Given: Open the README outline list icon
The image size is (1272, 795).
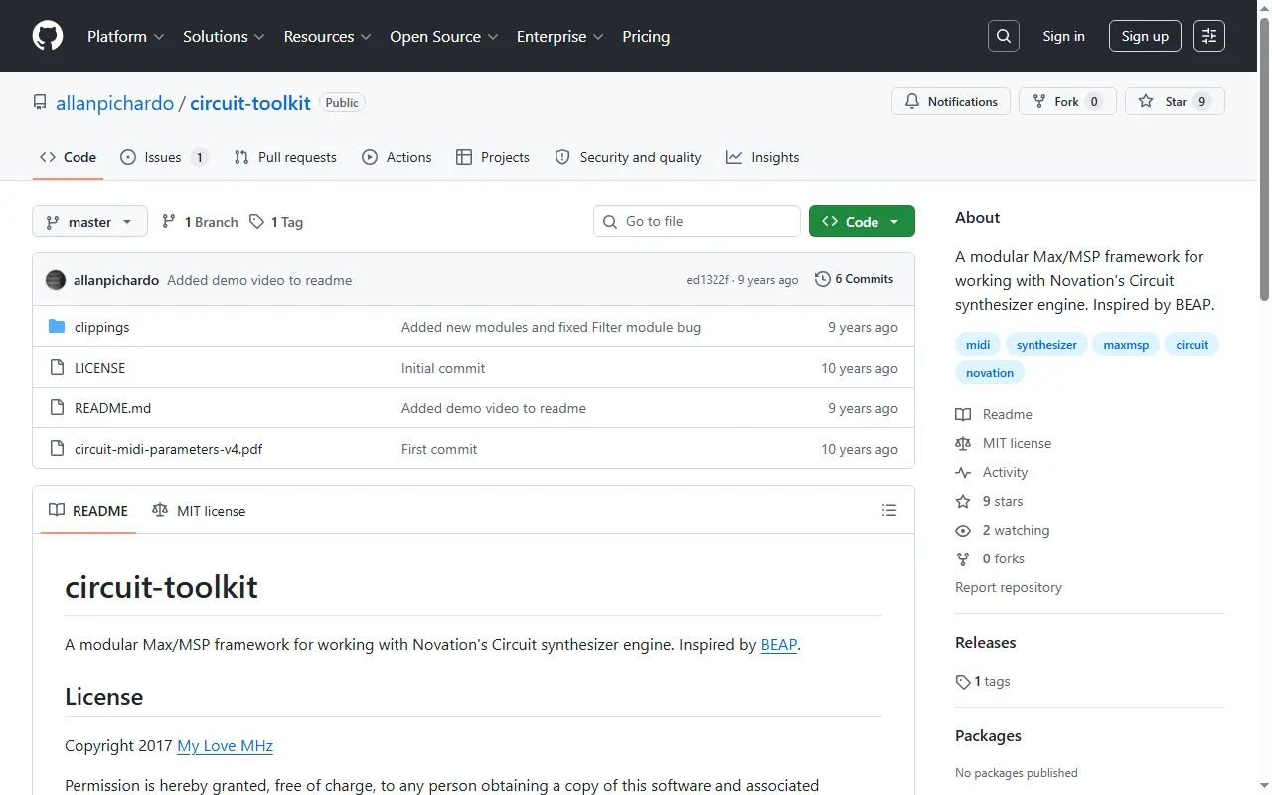Looking at the screenshot, I should (x=889, y=511).
